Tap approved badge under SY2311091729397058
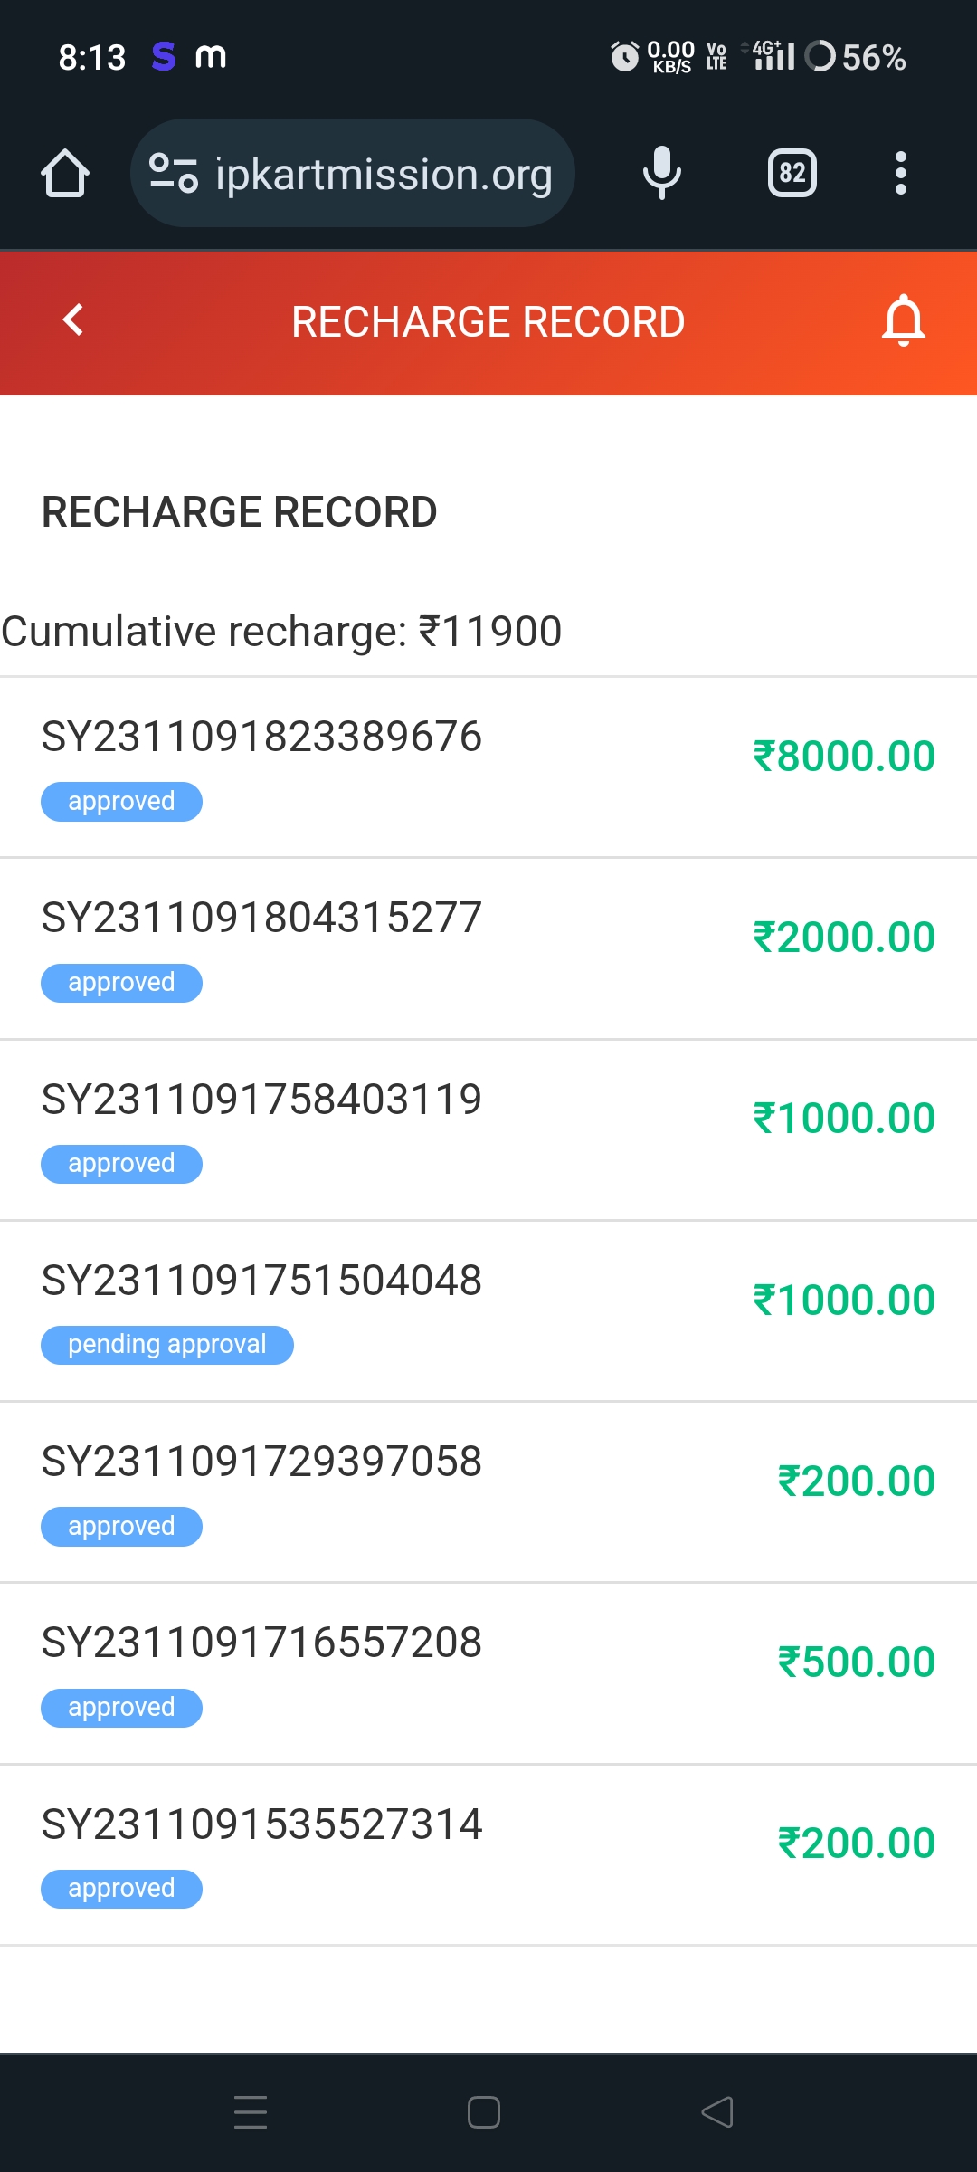 point(121,1527)
